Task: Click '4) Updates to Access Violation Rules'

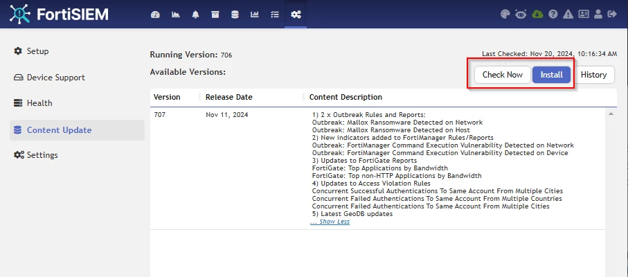Action: tap(371, 184)
